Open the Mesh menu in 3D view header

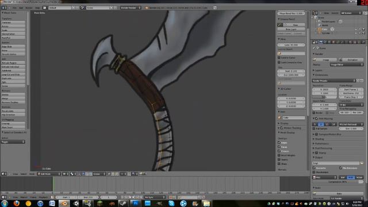pyautogui.click(x=32, y=174)
